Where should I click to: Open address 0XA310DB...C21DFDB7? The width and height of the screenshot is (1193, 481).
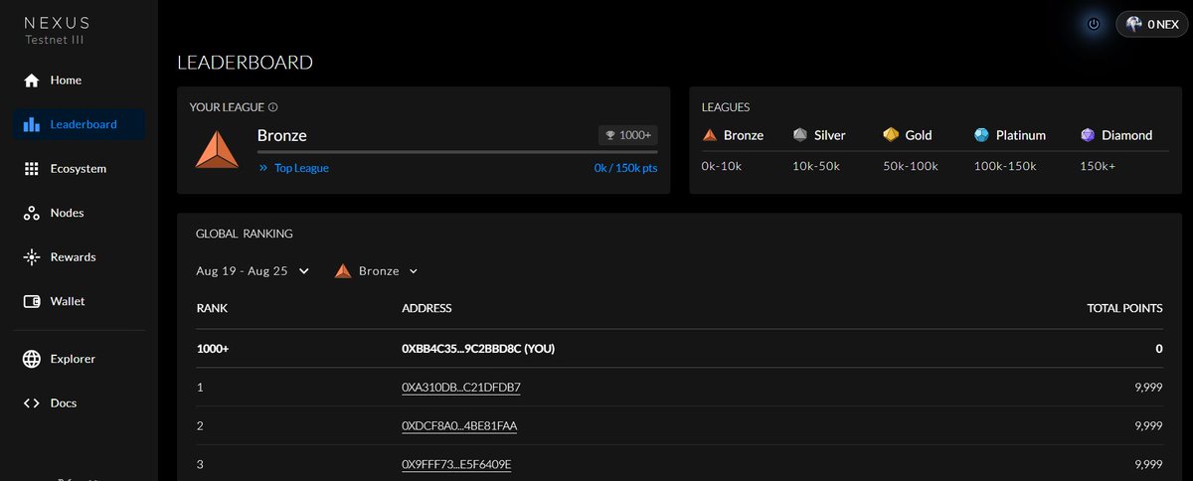pyautogui.click(x=461, y=387)
